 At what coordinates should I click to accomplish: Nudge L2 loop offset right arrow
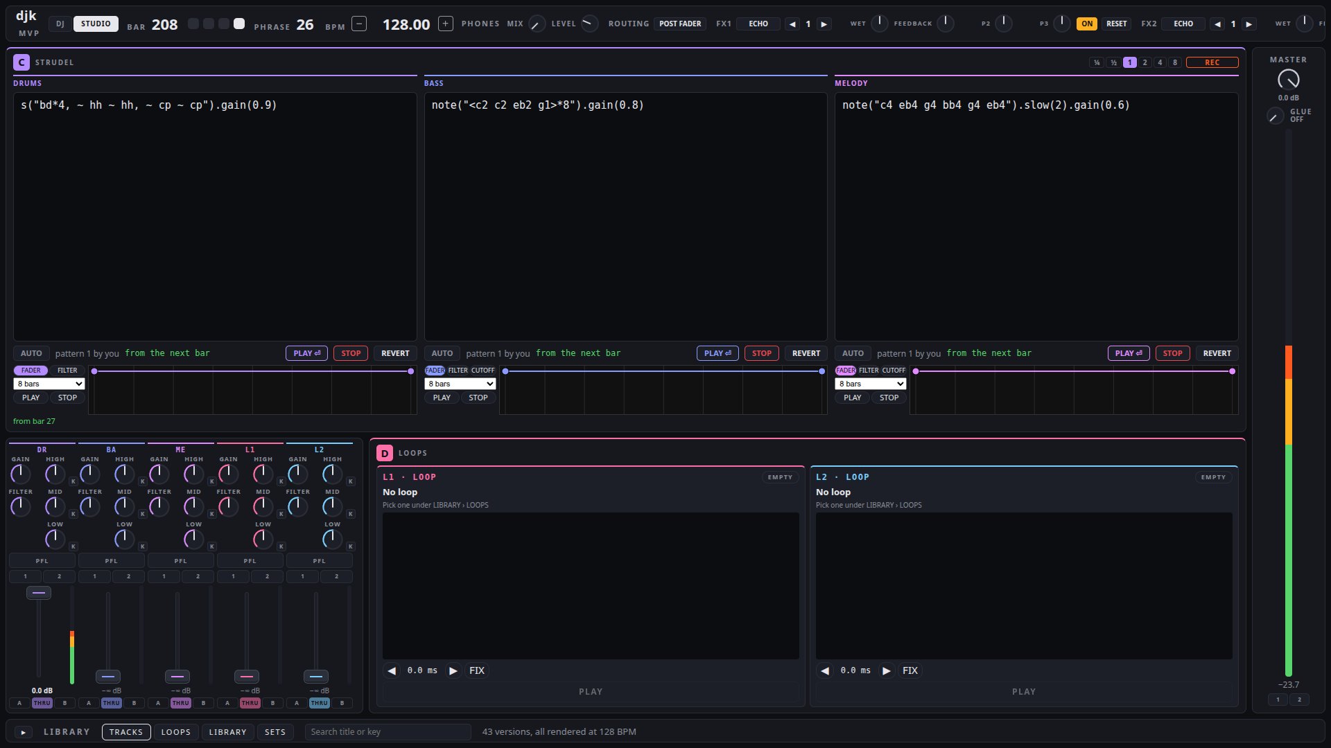tap(886, 670)
